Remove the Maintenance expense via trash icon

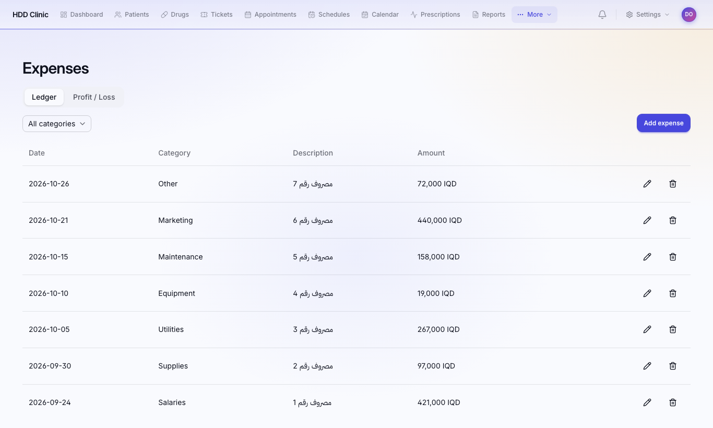(x=673, y=257)
